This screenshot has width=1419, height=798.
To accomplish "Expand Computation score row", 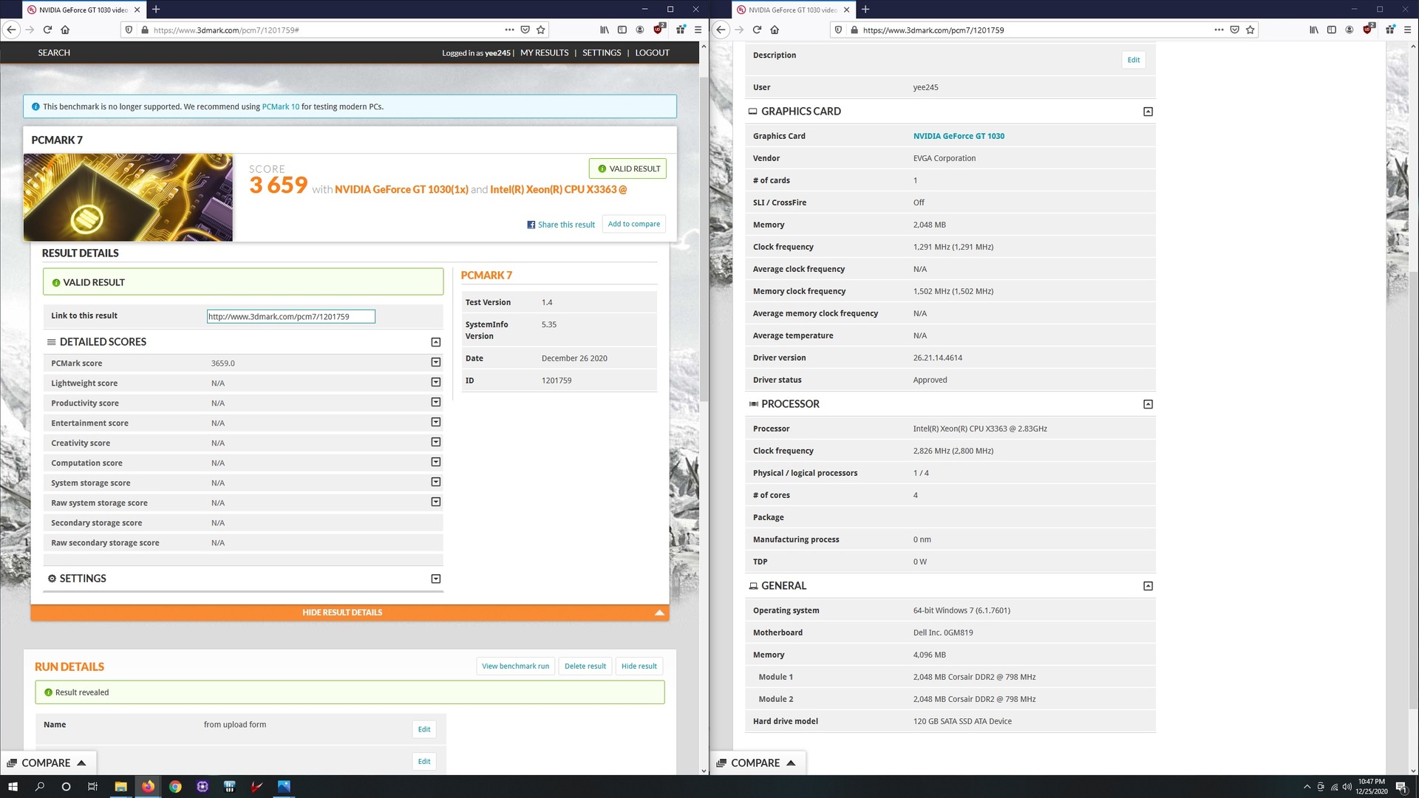I will 435,462.
